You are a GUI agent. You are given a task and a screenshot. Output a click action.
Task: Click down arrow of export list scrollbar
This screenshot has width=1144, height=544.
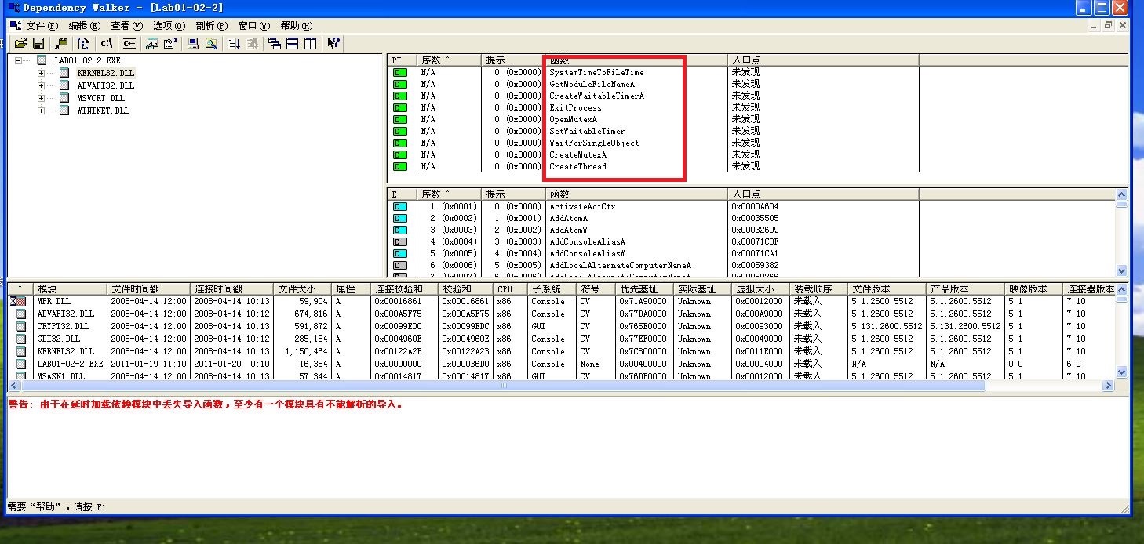tap(1121, 271)
